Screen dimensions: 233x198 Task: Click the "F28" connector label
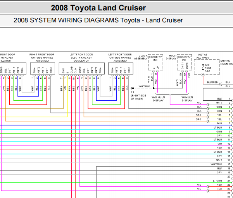tap(189, 75)
